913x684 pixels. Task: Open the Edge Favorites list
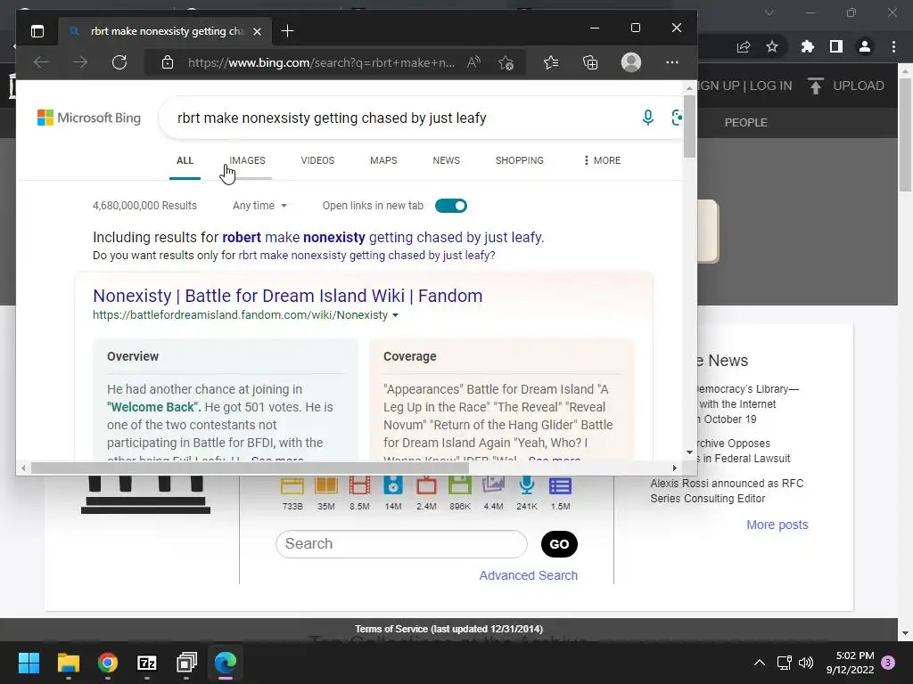pos(551,62)
